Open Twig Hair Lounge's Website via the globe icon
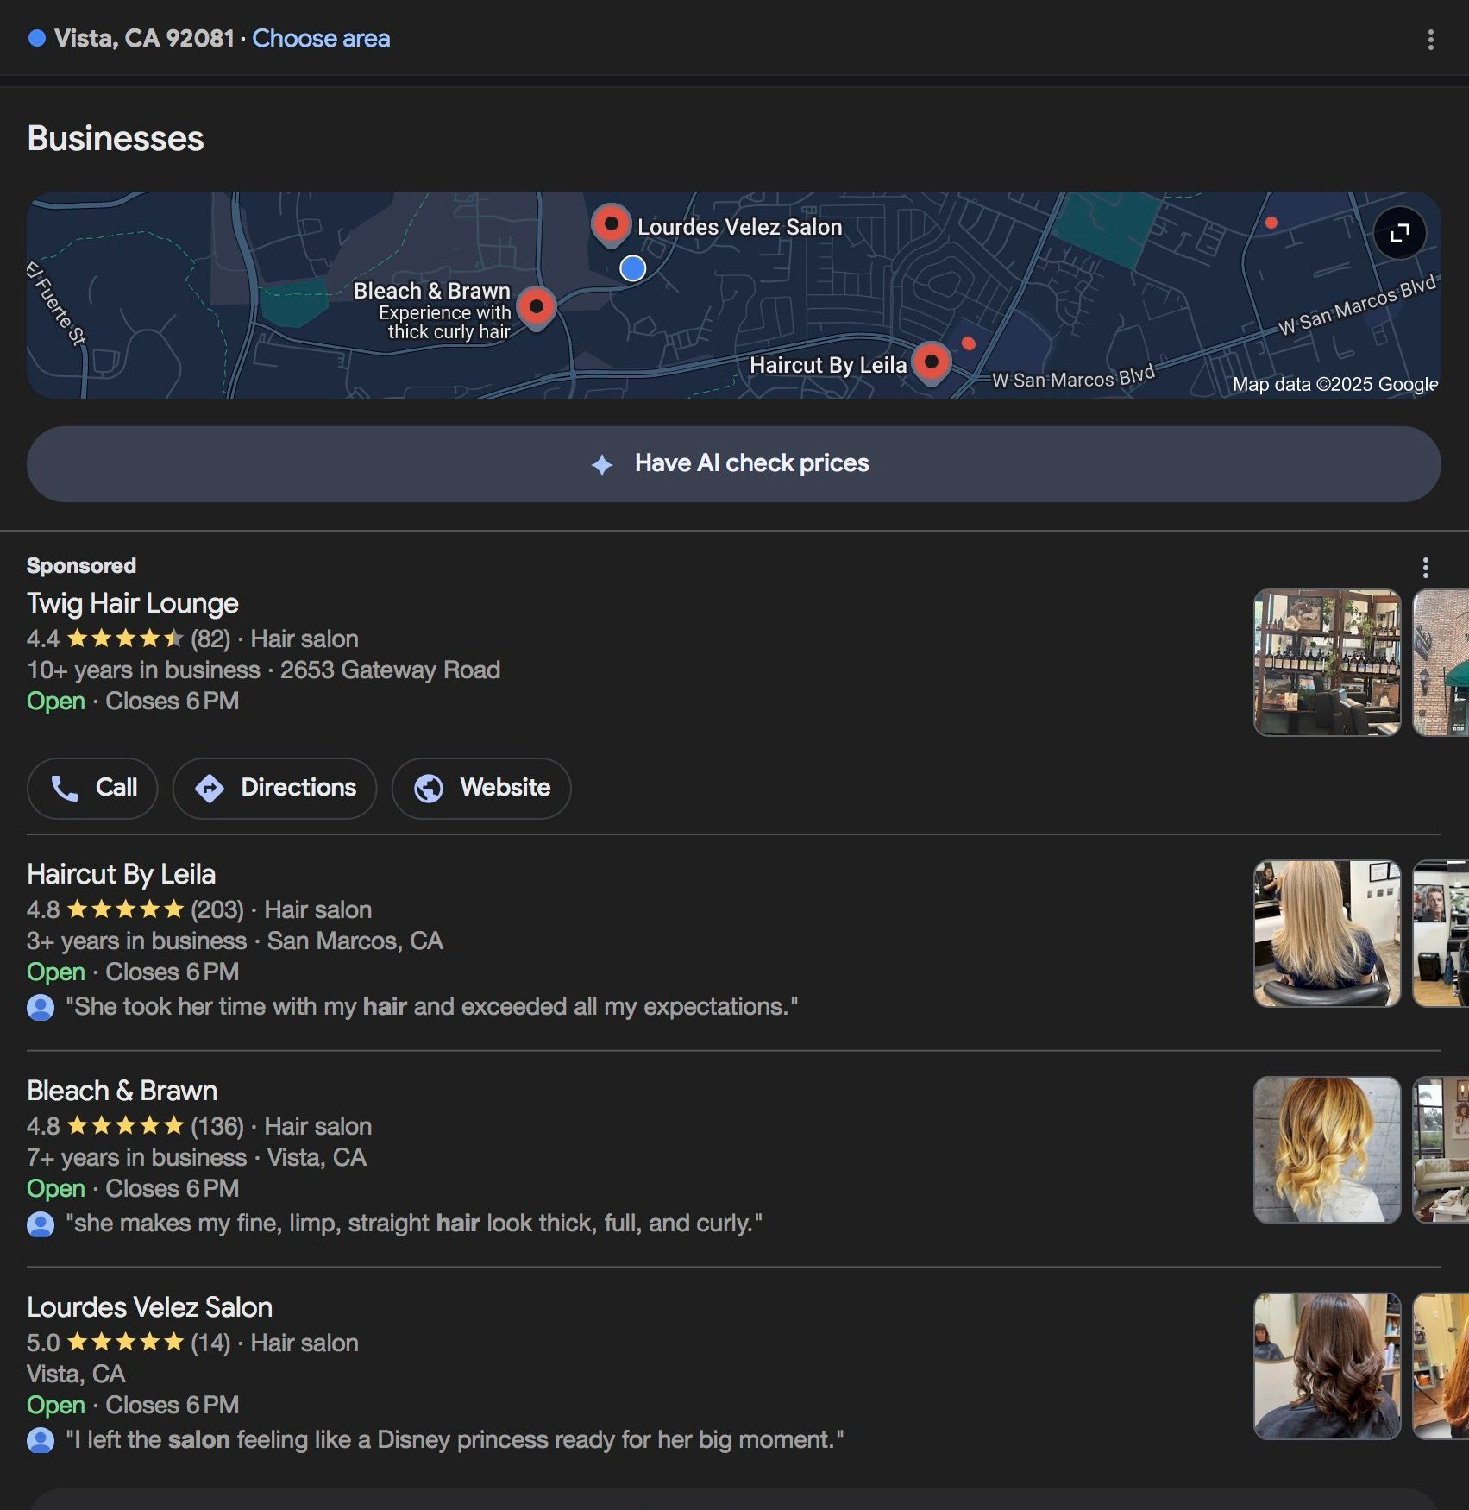 point(480,788)
